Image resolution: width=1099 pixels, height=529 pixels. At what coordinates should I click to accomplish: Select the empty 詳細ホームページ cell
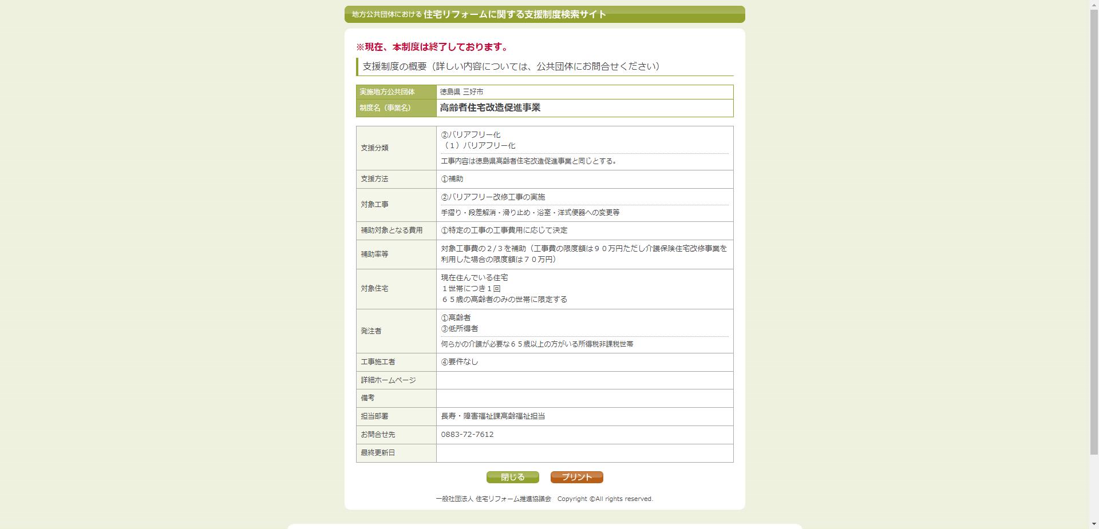click(x=584, y=380)
